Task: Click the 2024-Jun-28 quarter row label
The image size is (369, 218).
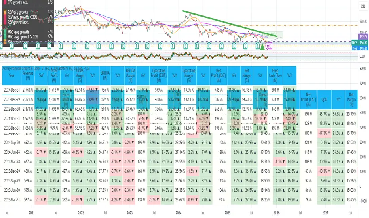Action: [12, 152]
